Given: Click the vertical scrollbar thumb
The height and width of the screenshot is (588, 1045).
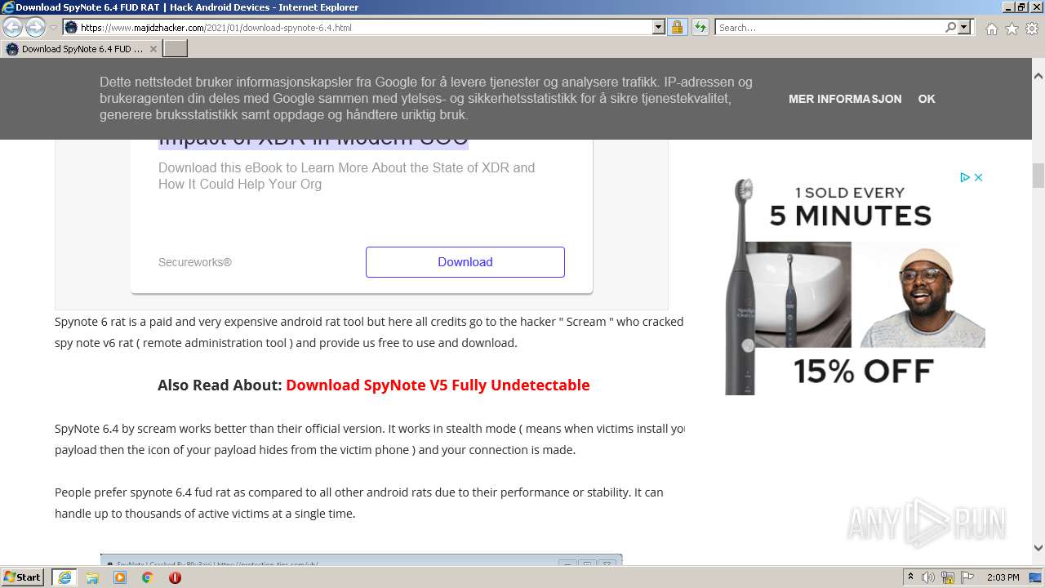Looking at the screenshot, I should [x=1038, y=176].
